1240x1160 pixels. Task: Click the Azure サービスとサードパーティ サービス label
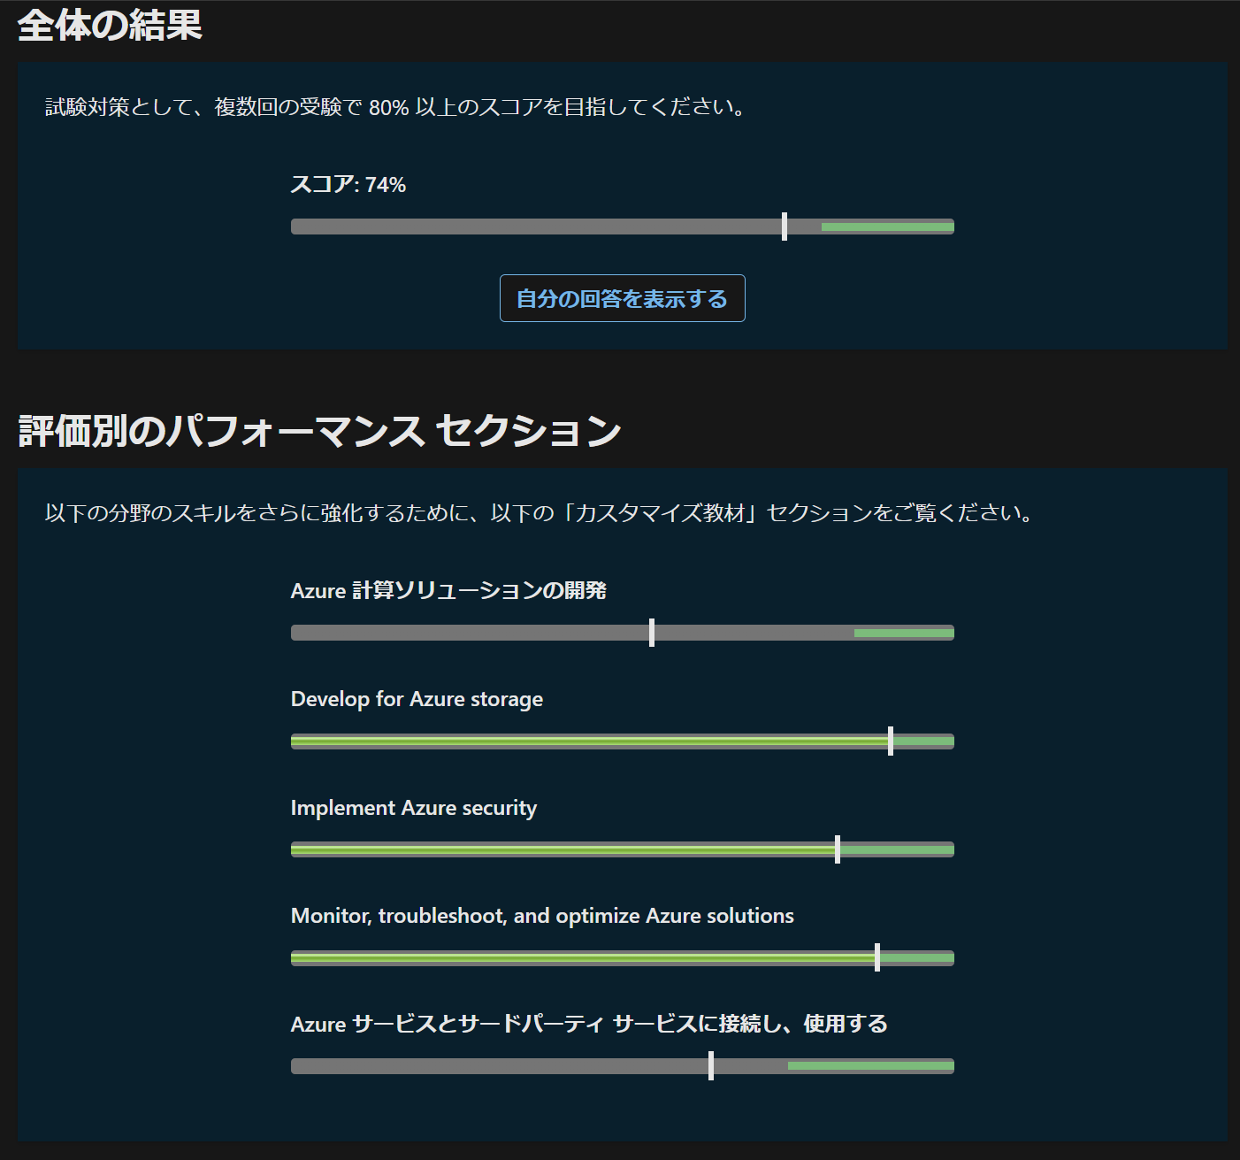pos(589,1024)
